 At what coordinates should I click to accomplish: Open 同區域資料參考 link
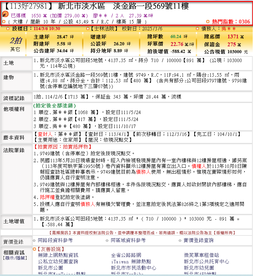point(128,241)
